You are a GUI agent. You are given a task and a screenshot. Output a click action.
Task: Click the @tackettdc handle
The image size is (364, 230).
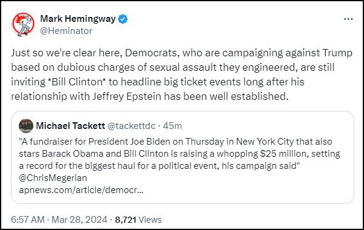132,126
